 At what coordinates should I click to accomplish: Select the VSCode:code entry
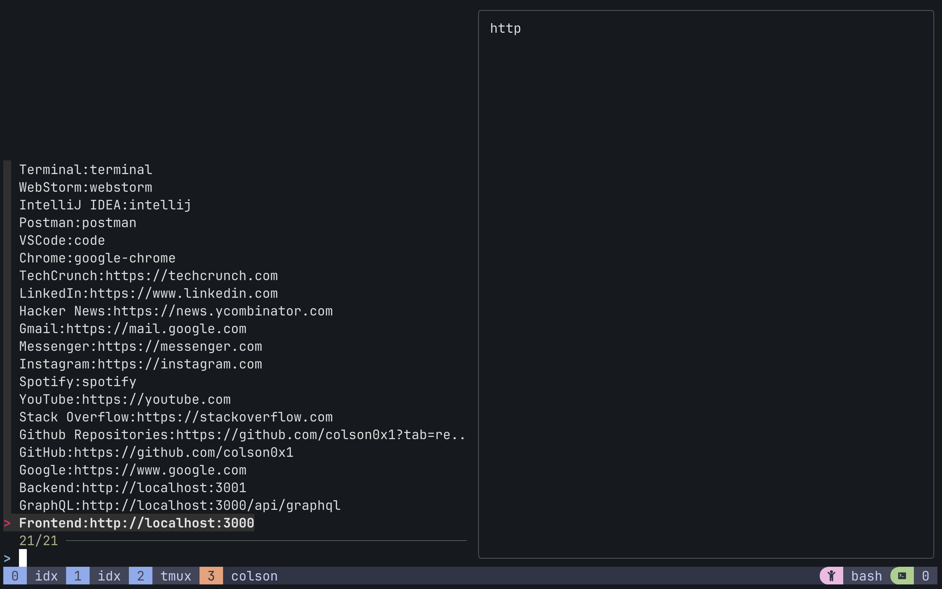62,241
